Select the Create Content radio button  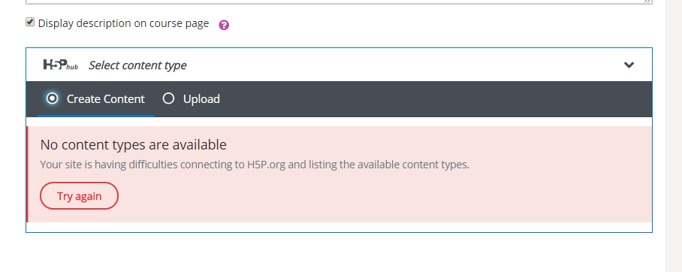click(x=52, y=98)
